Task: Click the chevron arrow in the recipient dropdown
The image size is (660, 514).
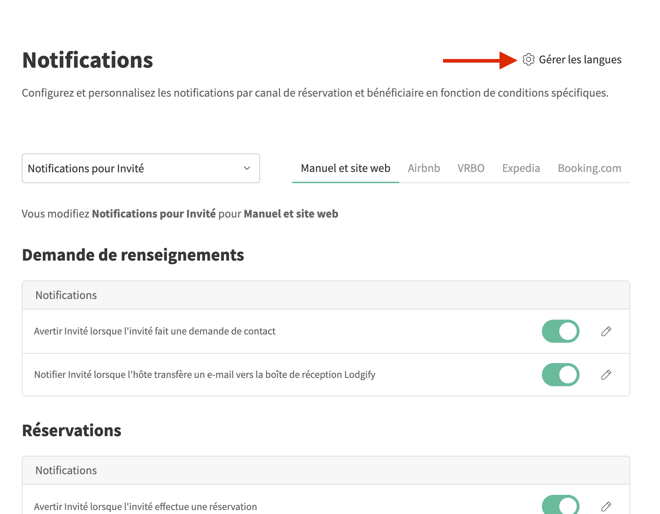Action: click(247, 168)
